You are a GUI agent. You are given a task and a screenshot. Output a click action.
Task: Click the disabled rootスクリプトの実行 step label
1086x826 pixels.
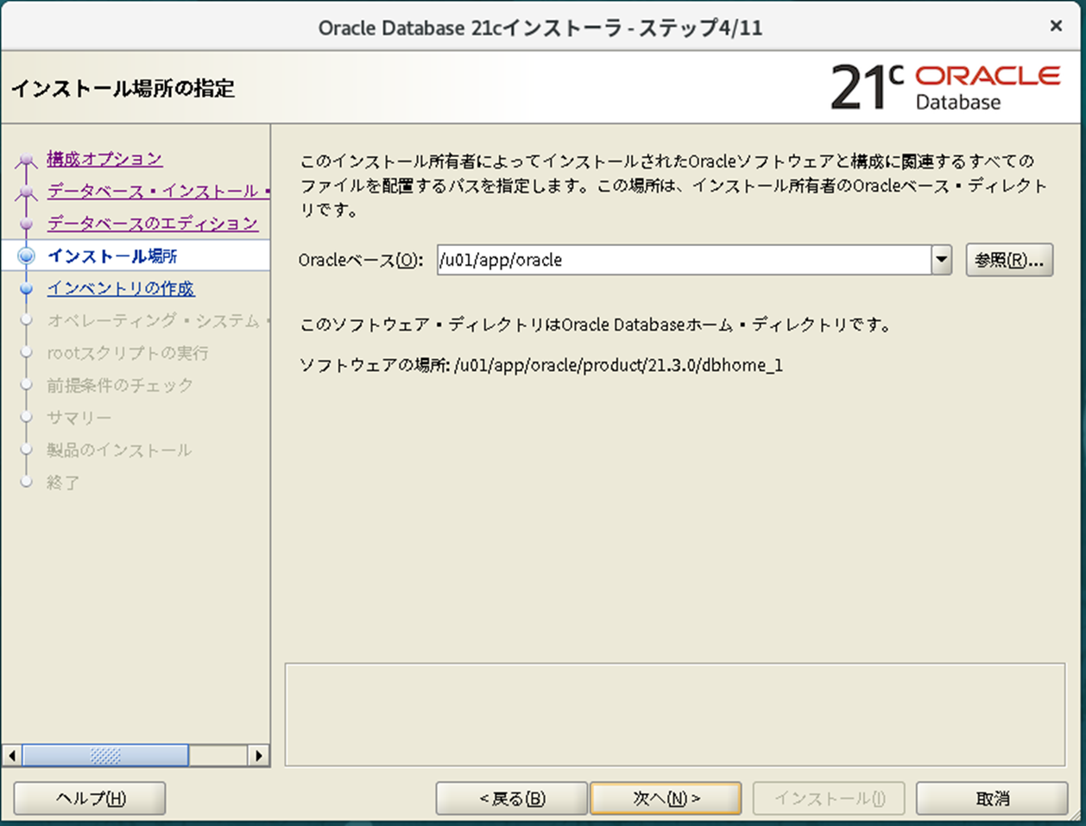(x=128, y=353)
